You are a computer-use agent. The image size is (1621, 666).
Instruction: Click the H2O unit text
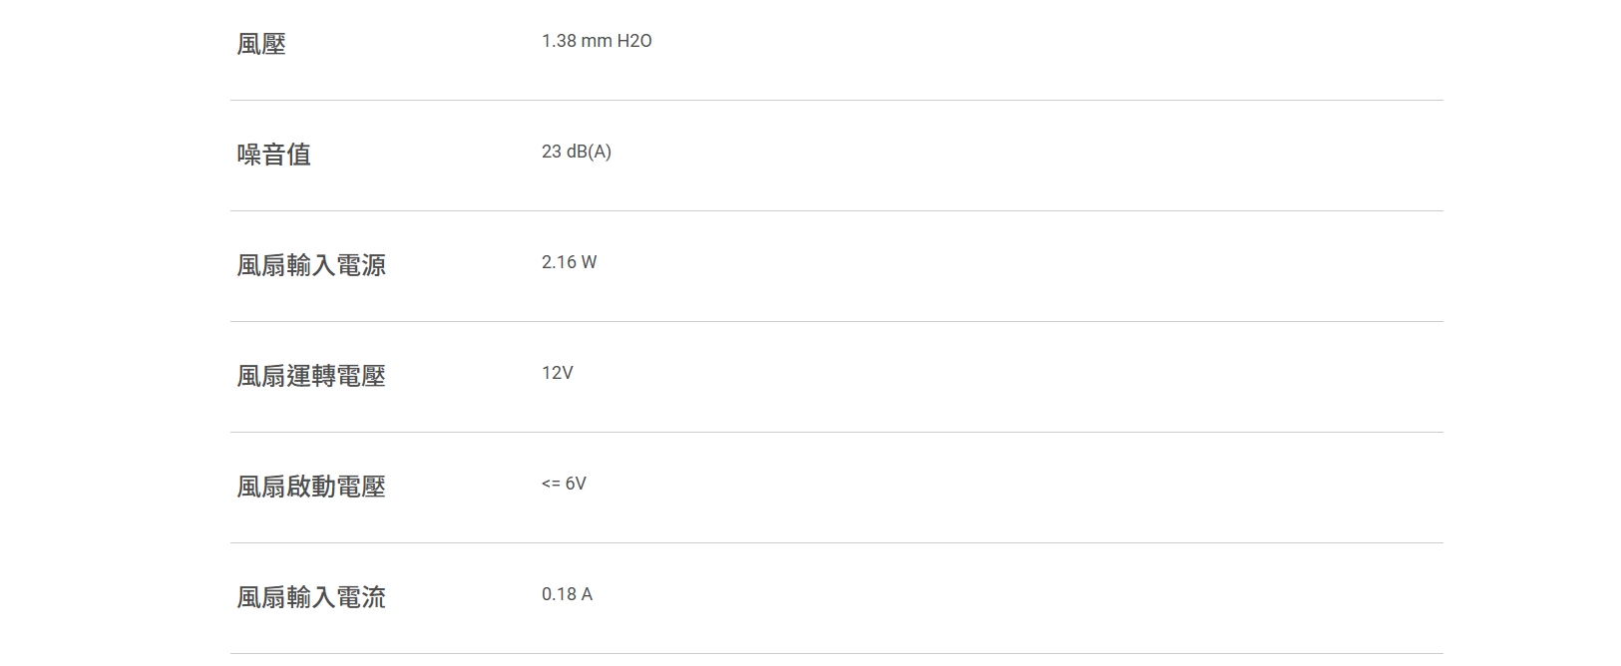click(x=634, y=41)
